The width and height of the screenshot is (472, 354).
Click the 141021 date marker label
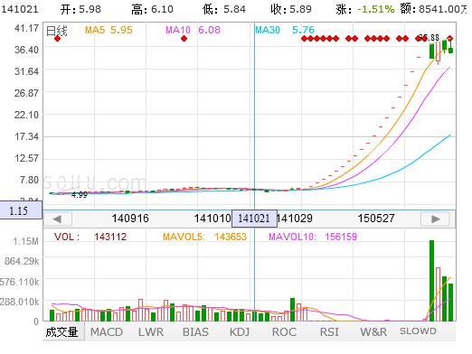[x=254, y=219]
